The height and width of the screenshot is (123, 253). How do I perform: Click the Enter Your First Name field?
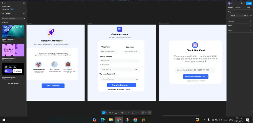pos(109,51)
